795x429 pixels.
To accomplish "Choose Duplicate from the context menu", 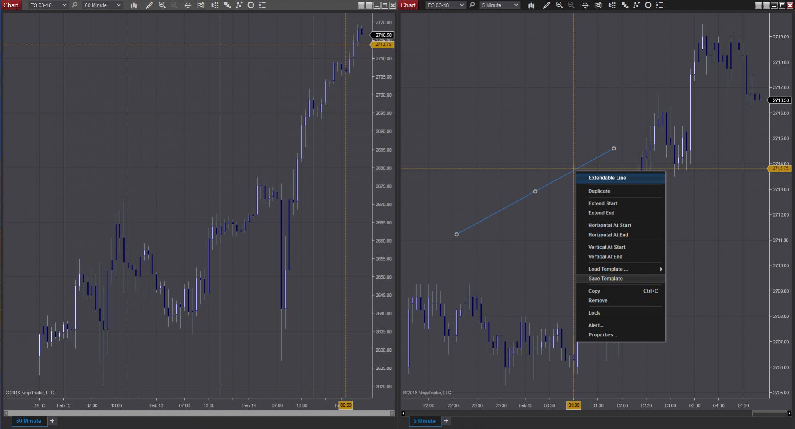I will [x=621, y=191].
